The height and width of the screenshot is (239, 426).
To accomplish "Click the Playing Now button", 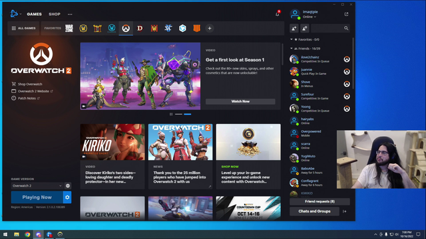I will tap(37, 197).
